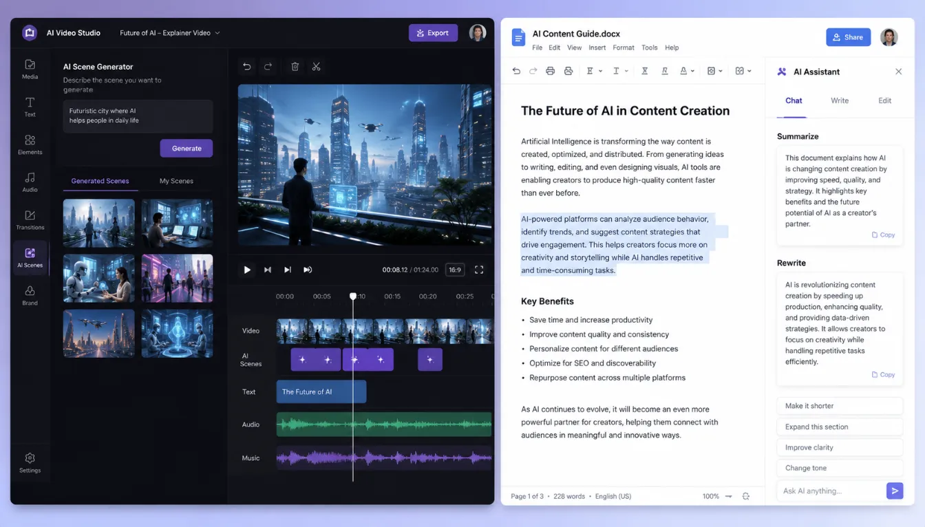Redo the action in the video editor
Viewport: 925px width, 527px height.
click(268, 67)
